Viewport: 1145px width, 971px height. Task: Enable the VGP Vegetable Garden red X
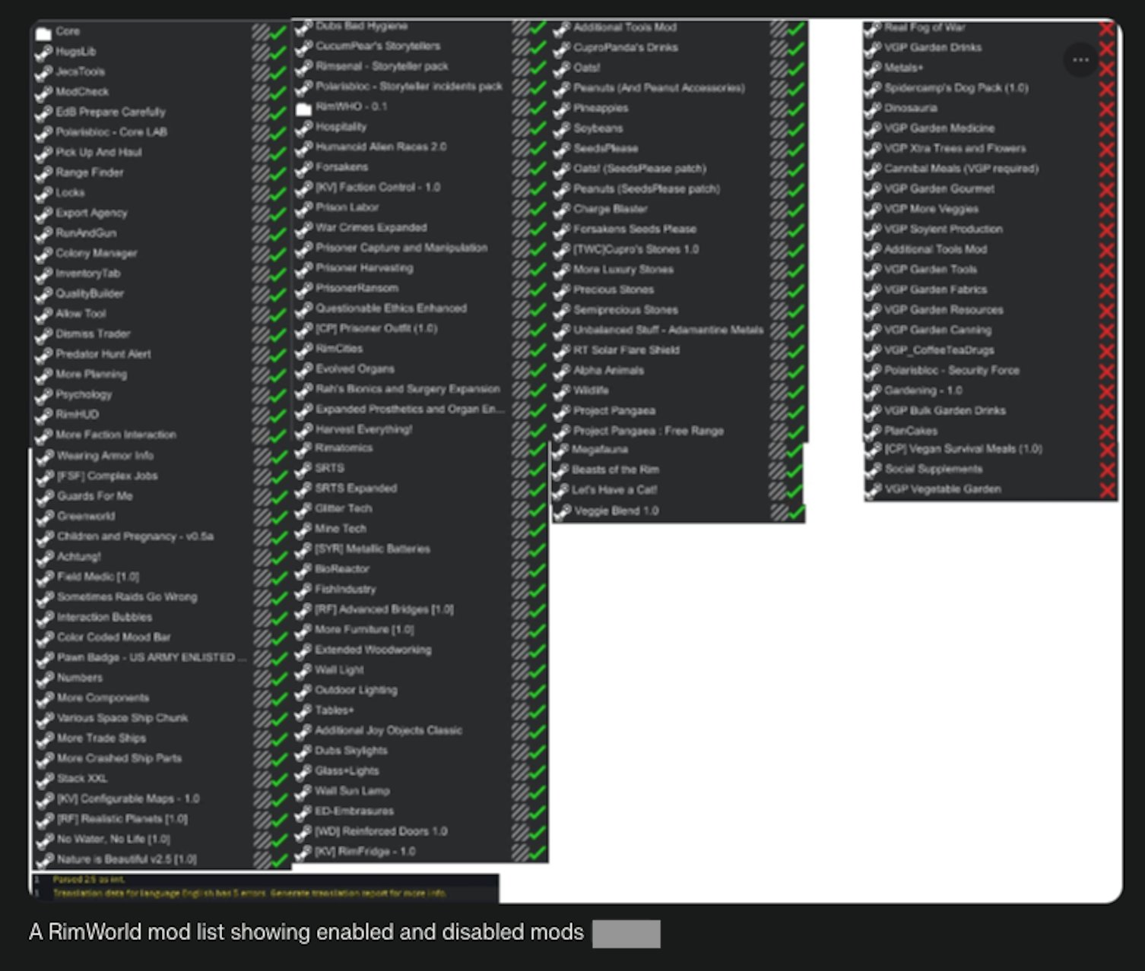[x=1108, y=490]
